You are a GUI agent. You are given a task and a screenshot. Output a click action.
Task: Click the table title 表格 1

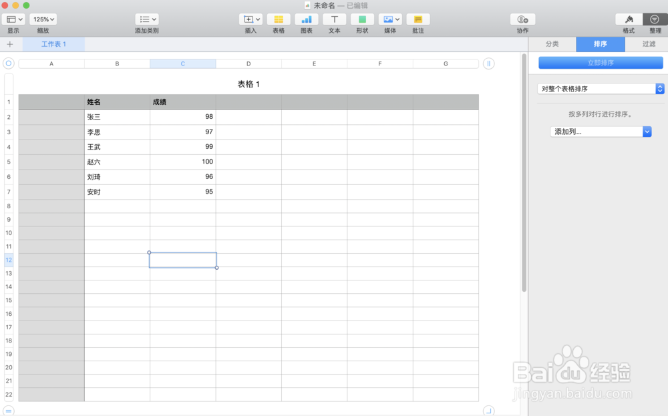pyautogui.click(x=248, y=84)
